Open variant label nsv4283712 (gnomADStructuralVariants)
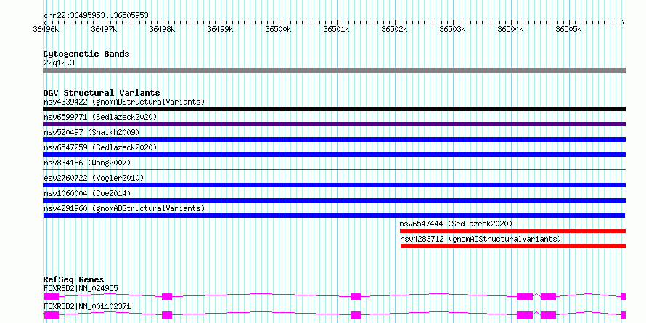 click(481, 239)
